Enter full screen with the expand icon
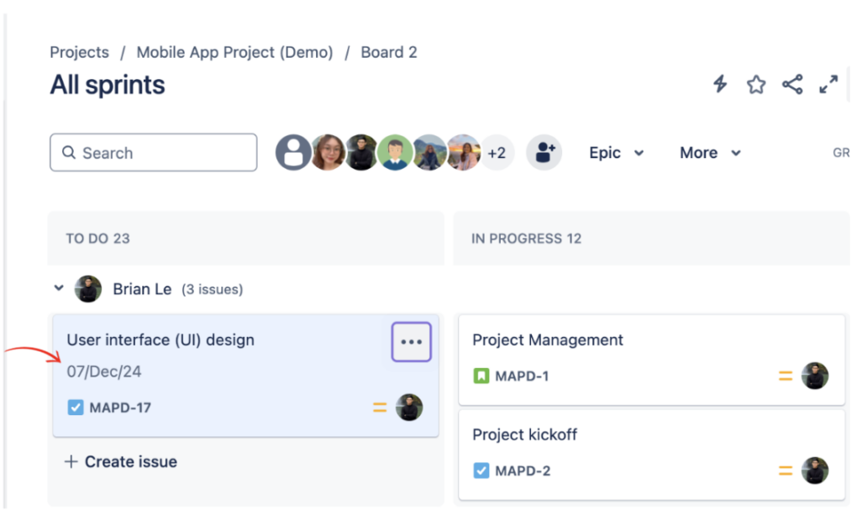857x511 pixels. point(828,85)
